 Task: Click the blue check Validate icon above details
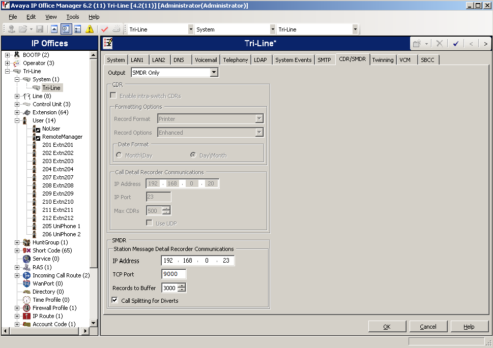[455, 44]
